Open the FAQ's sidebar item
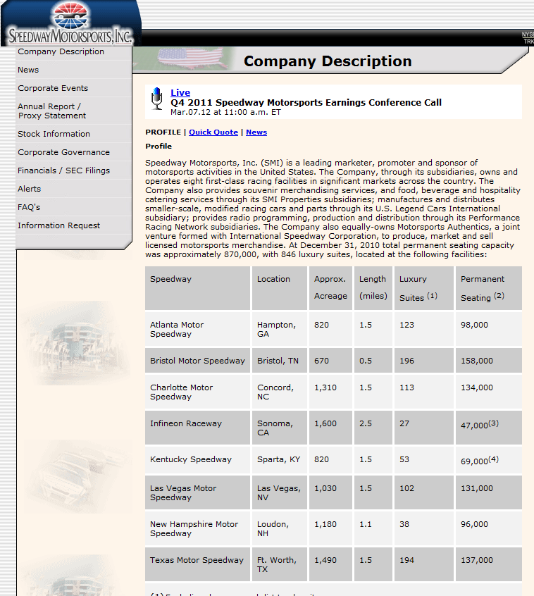Viewport: 534px width, 596px height. point(29,207)
